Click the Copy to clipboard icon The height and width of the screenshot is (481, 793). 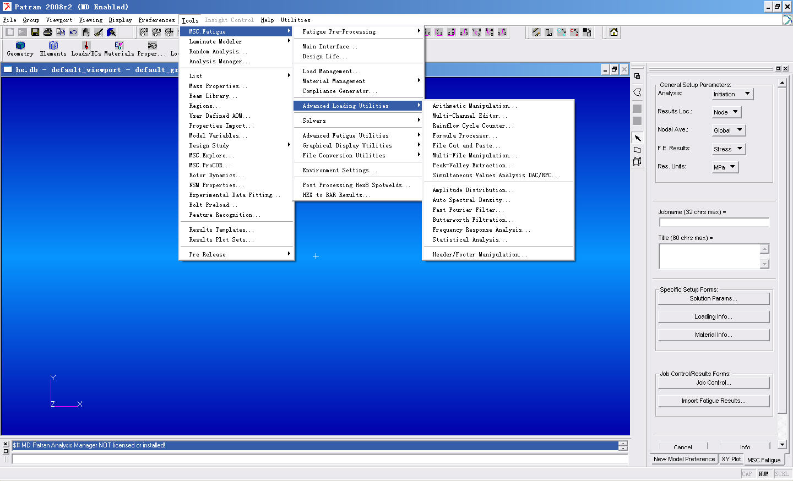click(x=61, y=32)
